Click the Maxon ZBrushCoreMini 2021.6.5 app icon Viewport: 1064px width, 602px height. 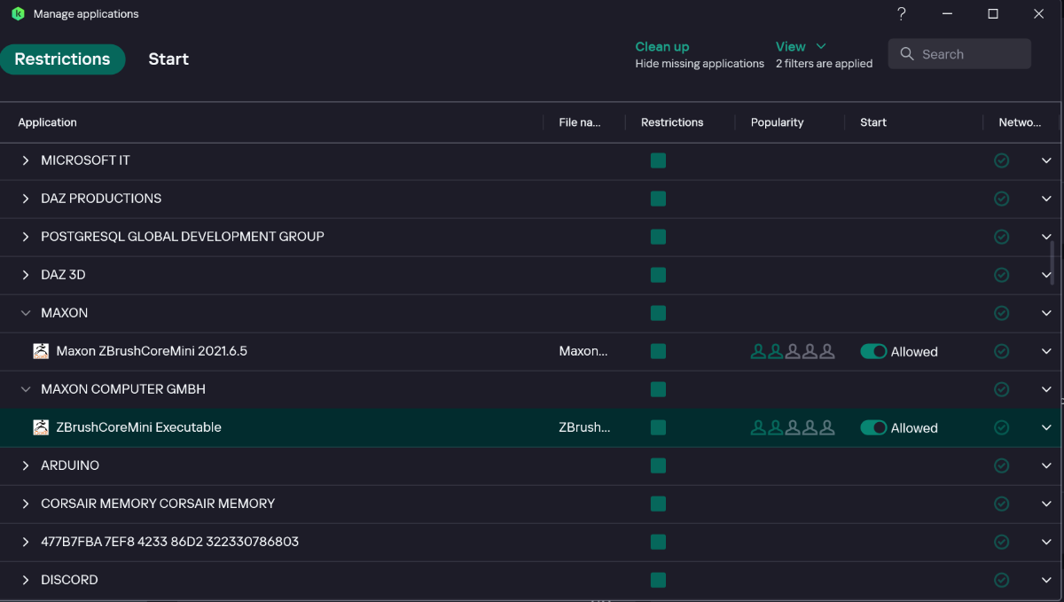click(41, 351)
